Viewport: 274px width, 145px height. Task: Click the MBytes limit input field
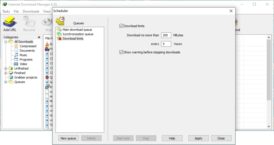(x=166, y=35)
